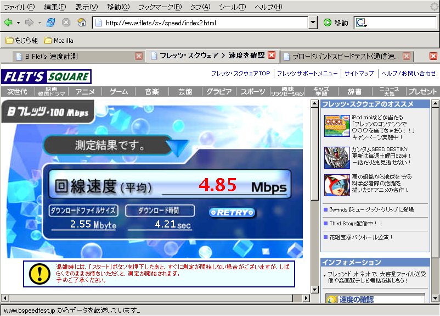Select the 辞書 category
The height and width of the screenshot is (316, 440).
355,92
